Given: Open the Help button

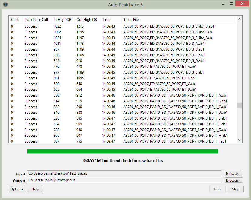Looking at the screenshot, I should (35, 189).
